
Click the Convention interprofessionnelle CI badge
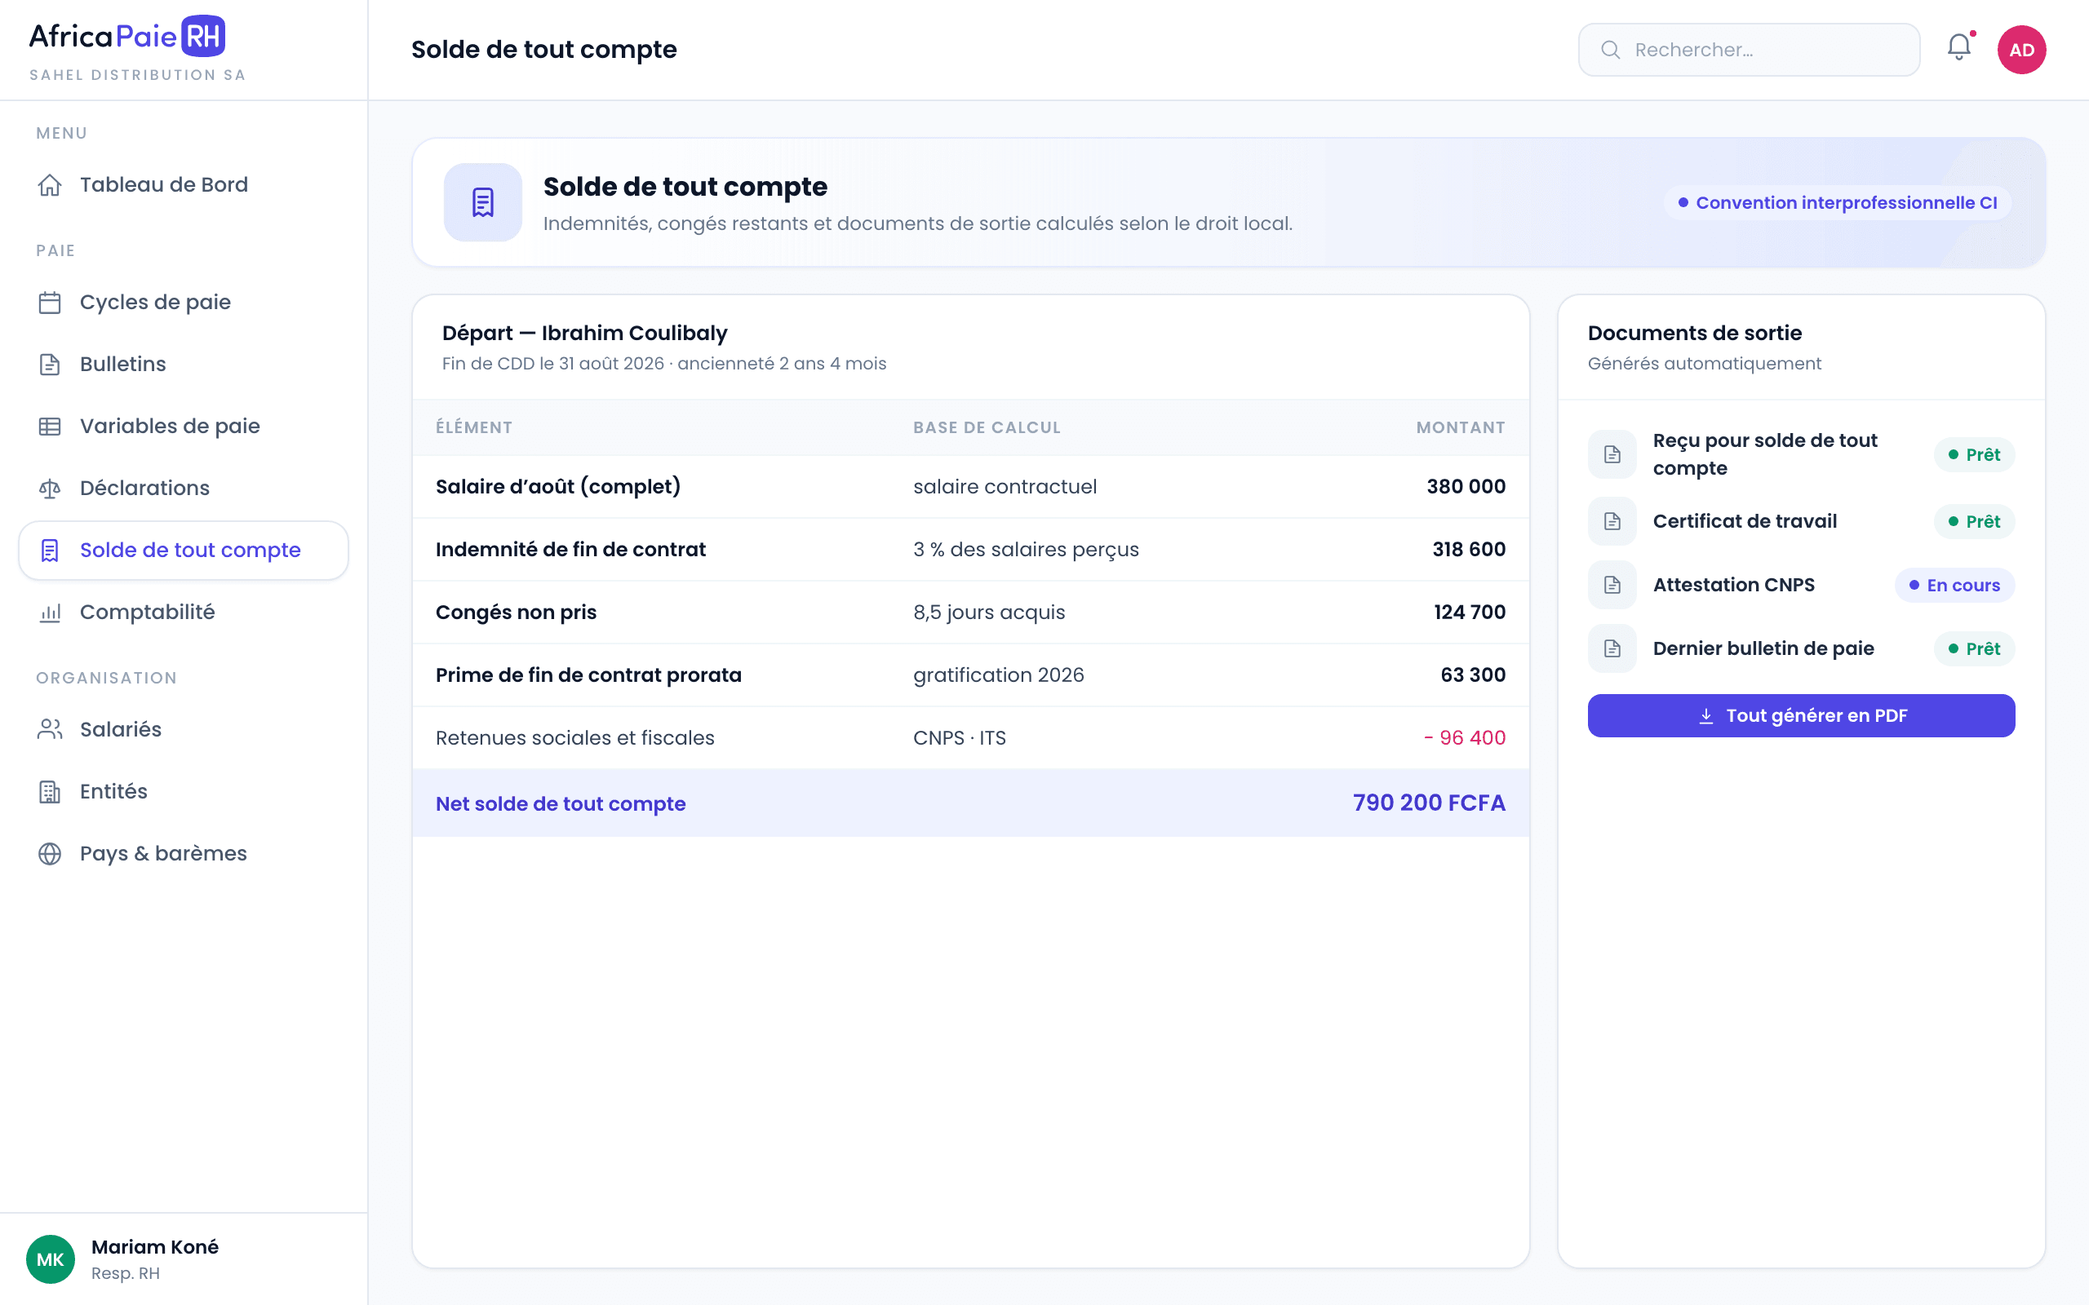point(1837,203)
